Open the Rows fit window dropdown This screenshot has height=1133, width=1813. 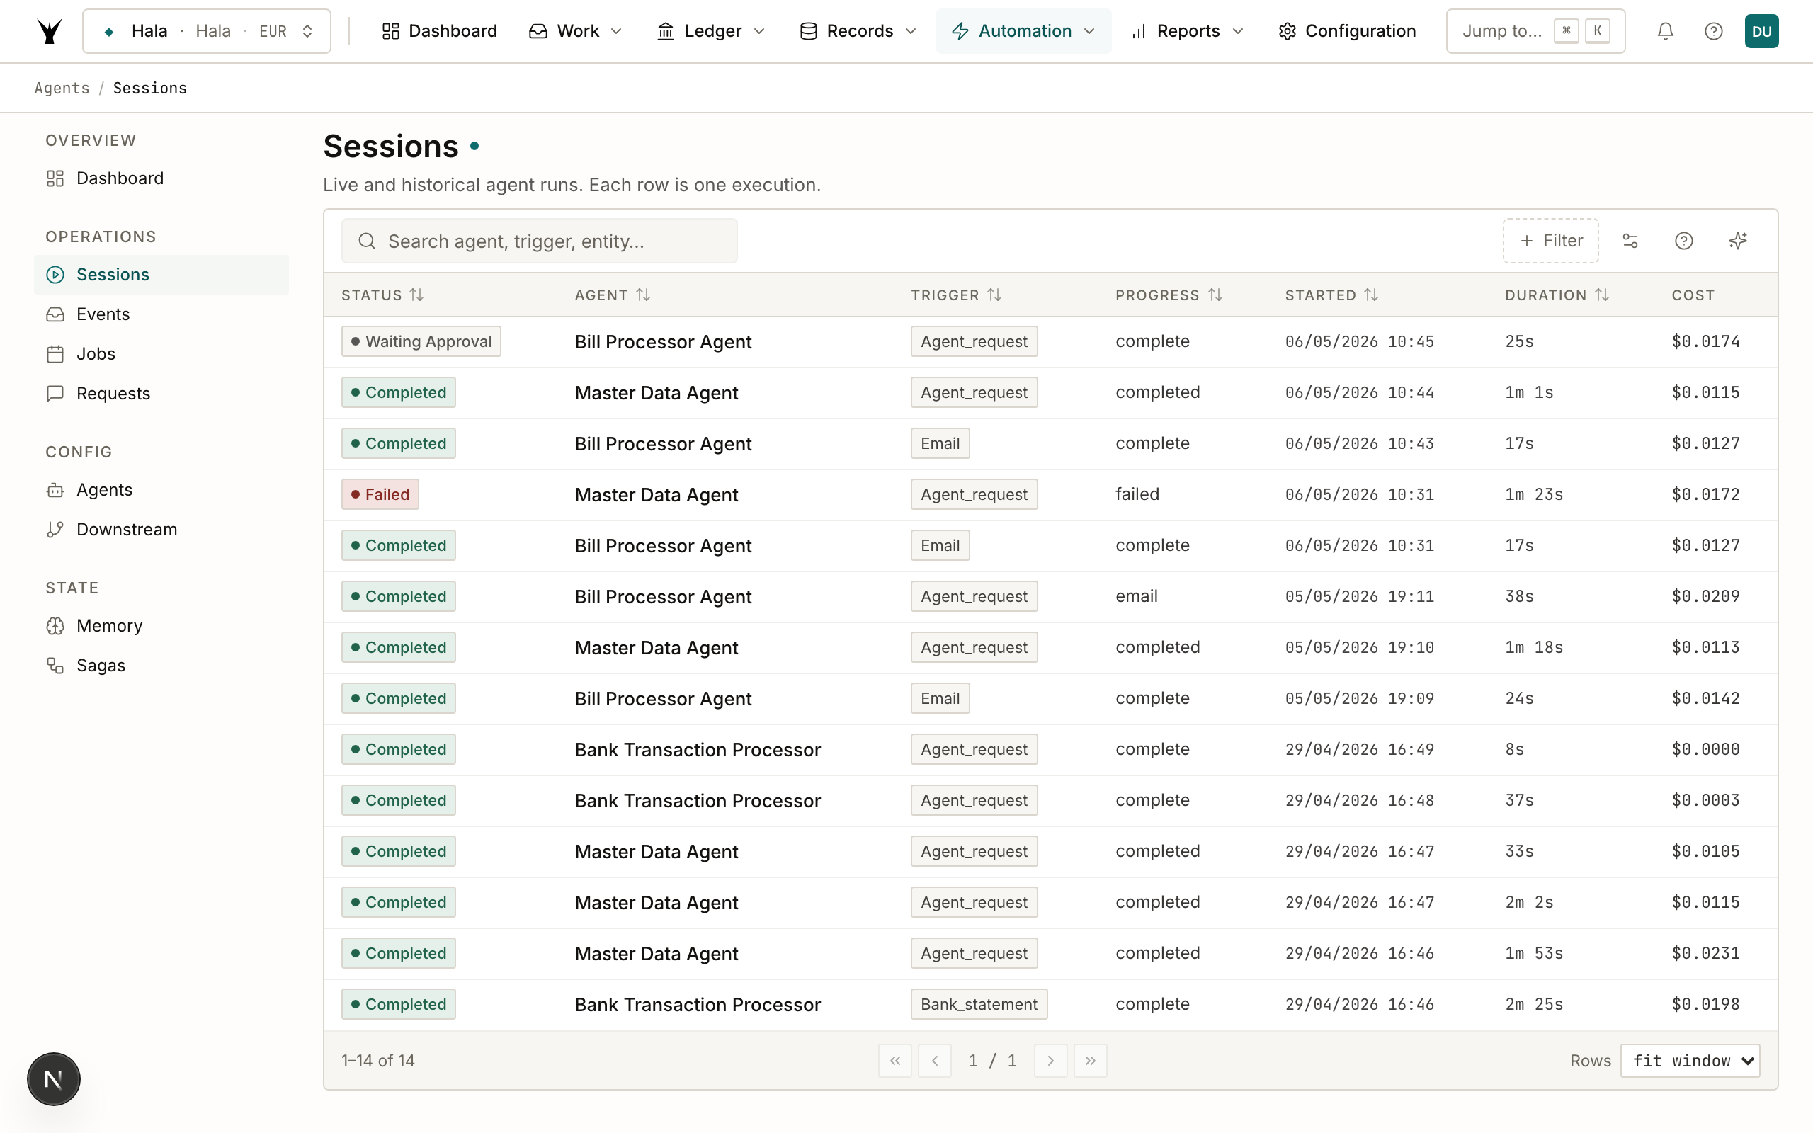1689,1060
